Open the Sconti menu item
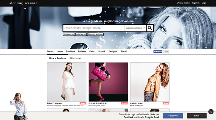This screenshot has width=216, height=120. click(102, 52)
